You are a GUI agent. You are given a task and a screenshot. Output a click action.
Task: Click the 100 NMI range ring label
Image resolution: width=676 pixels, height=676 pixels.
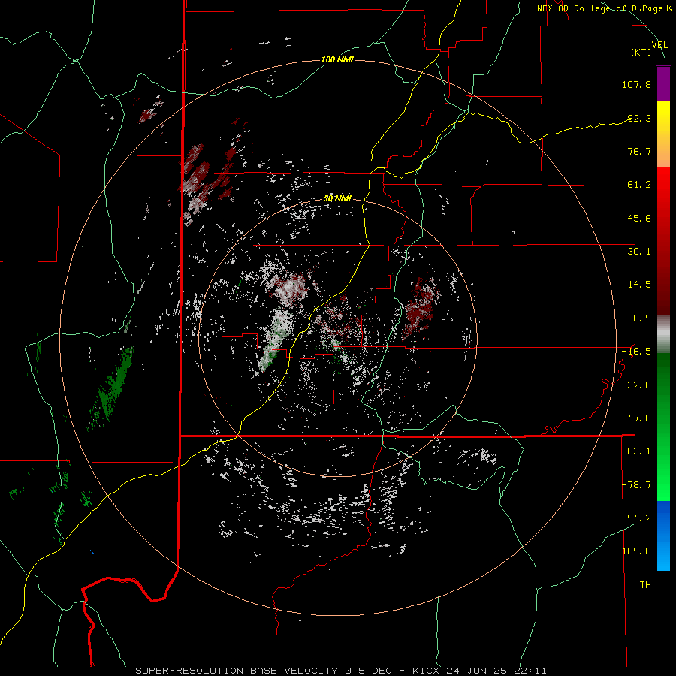(337, 59)
